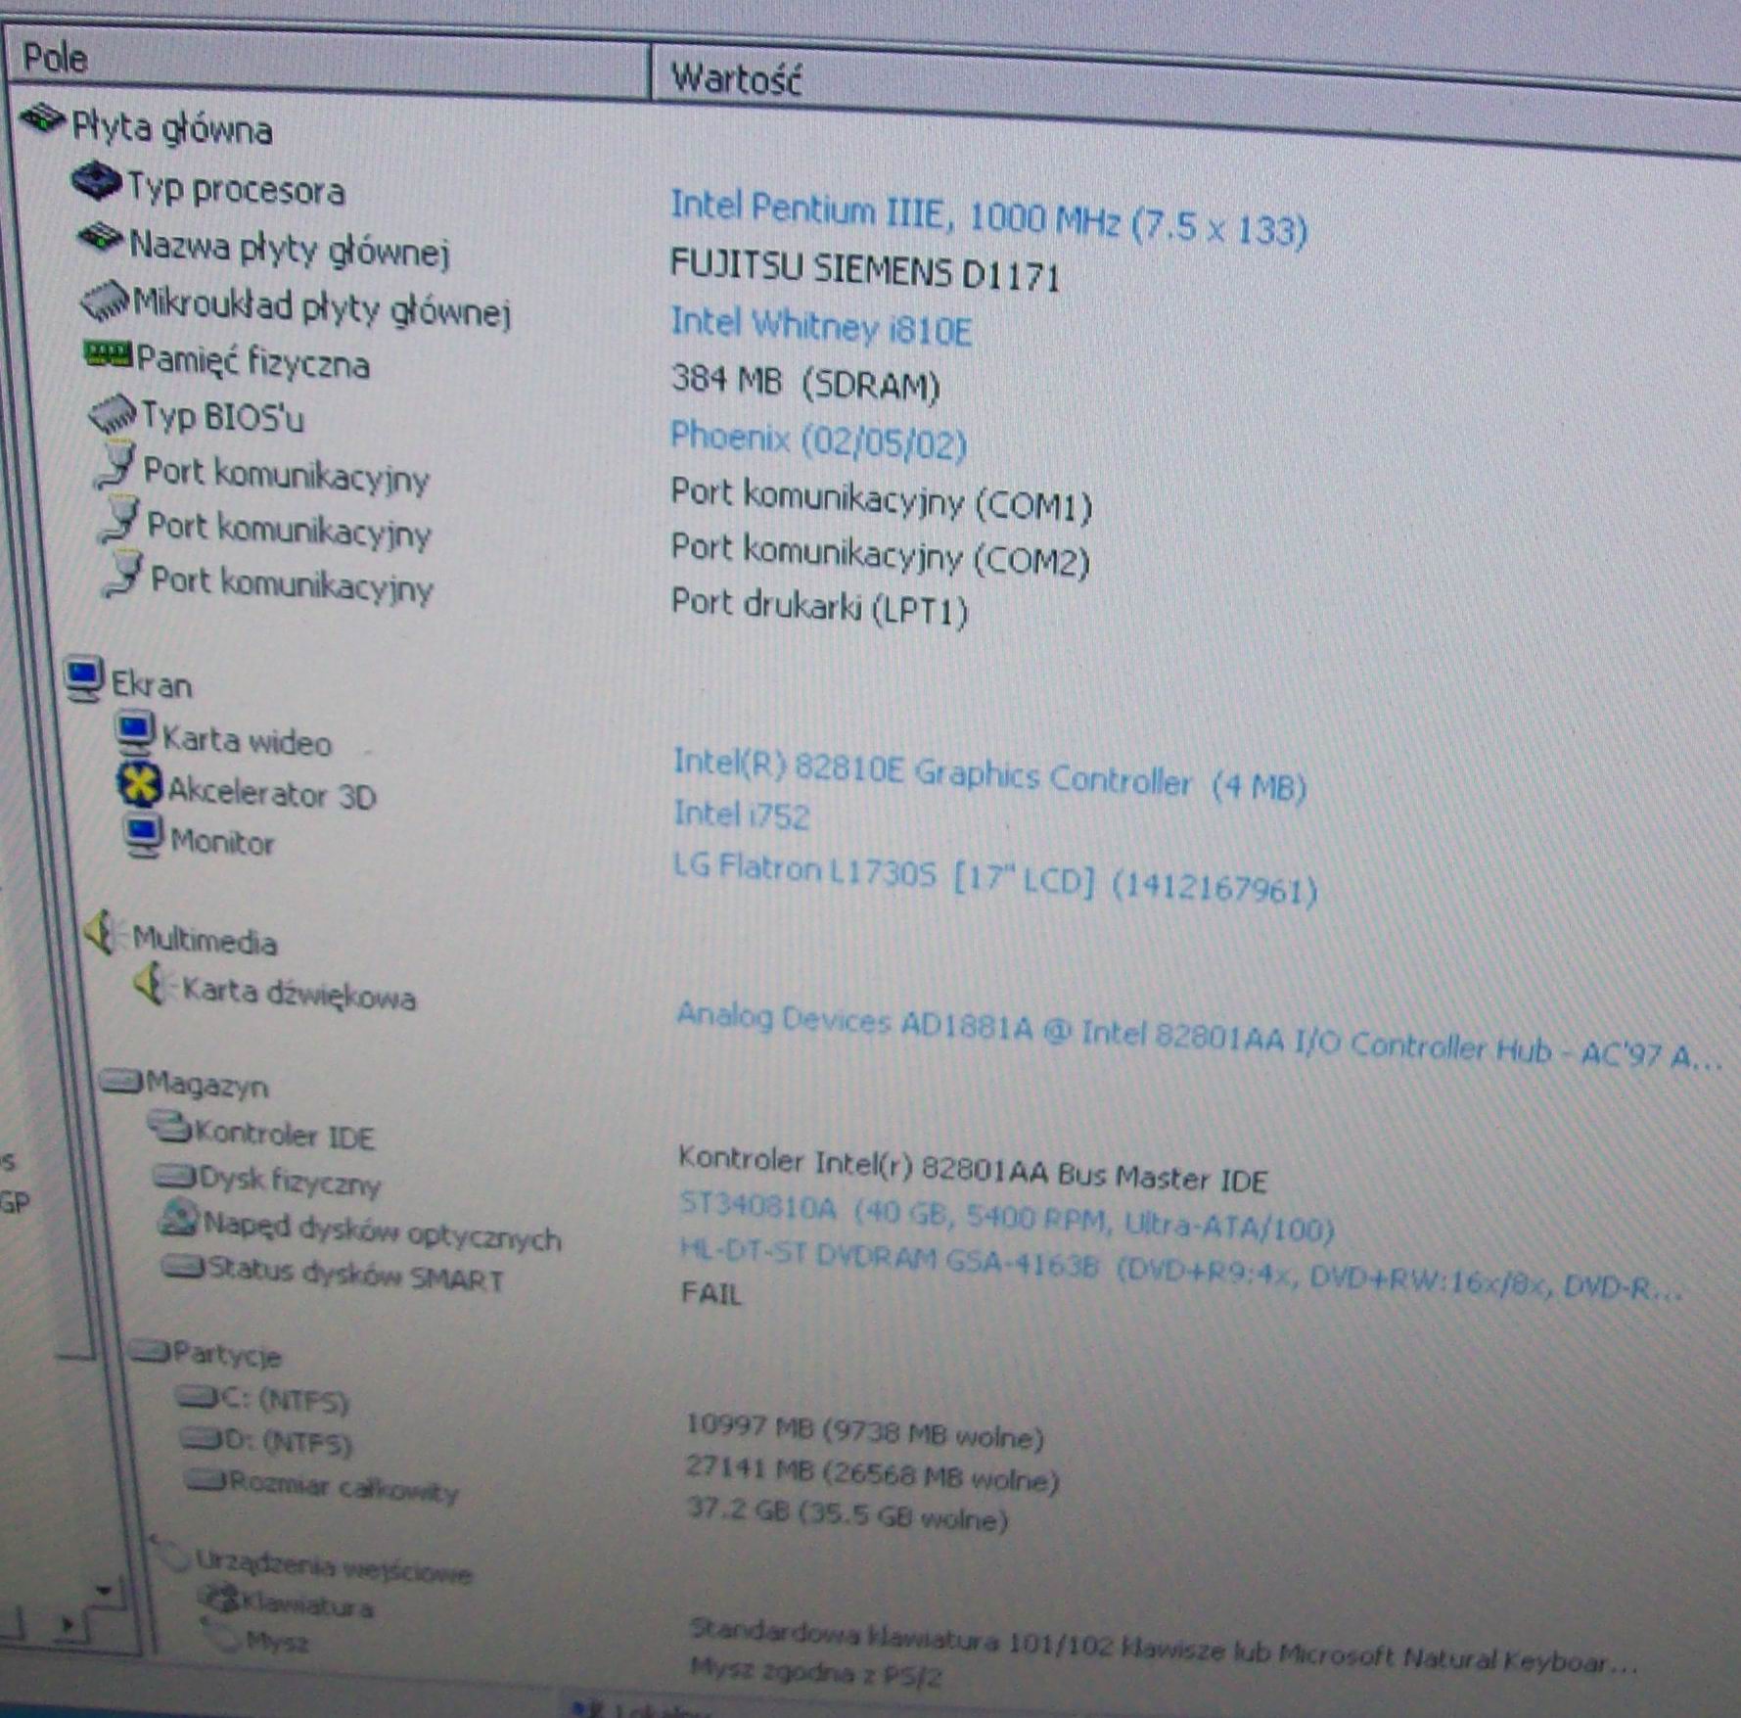Click the Partycje section icon
Screen dimensions: 1741x1718
[150, 1352]
